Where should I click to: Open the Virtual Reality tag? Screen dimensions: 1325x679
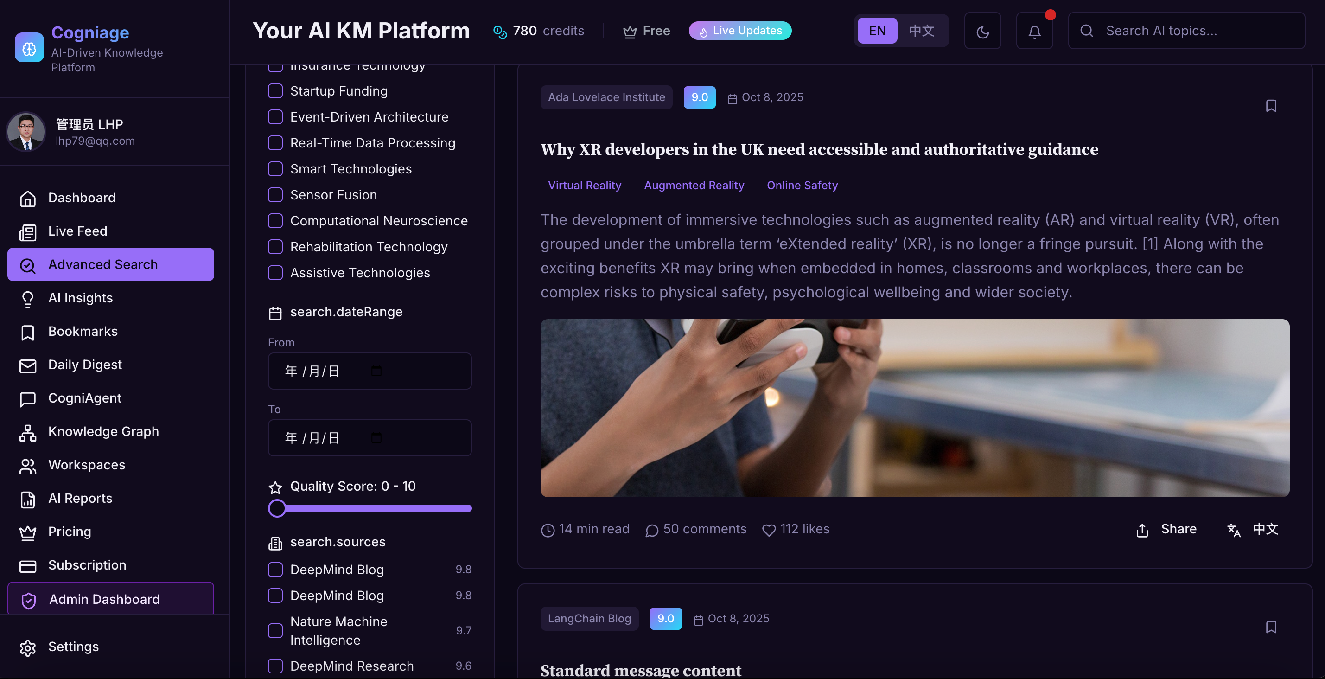coord(584,185)
